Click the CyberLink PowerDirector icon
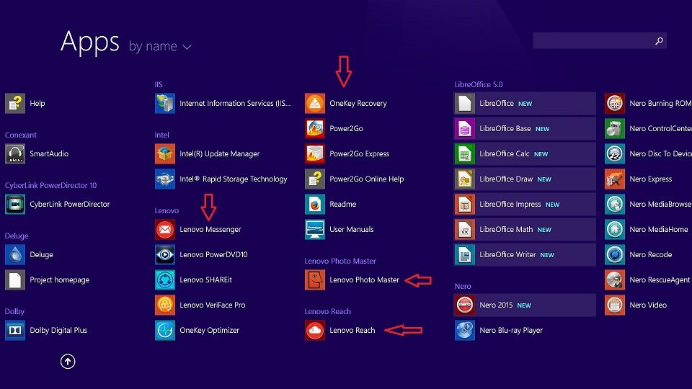Image resolution: width=692 pixels, height=389 pixels. tap(15, 205)
